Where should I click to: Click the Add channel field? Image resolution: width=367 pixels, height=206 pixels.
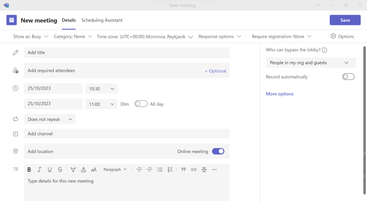(127, 134)
